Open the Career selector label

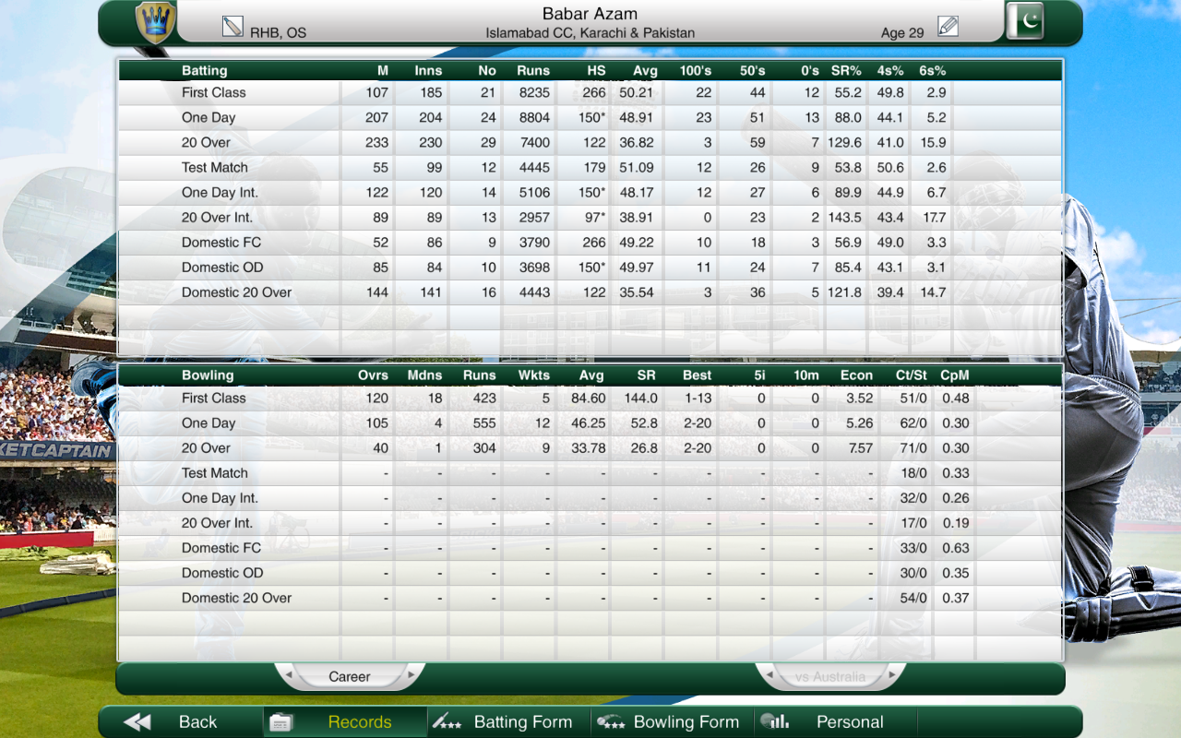pos(350,676)
